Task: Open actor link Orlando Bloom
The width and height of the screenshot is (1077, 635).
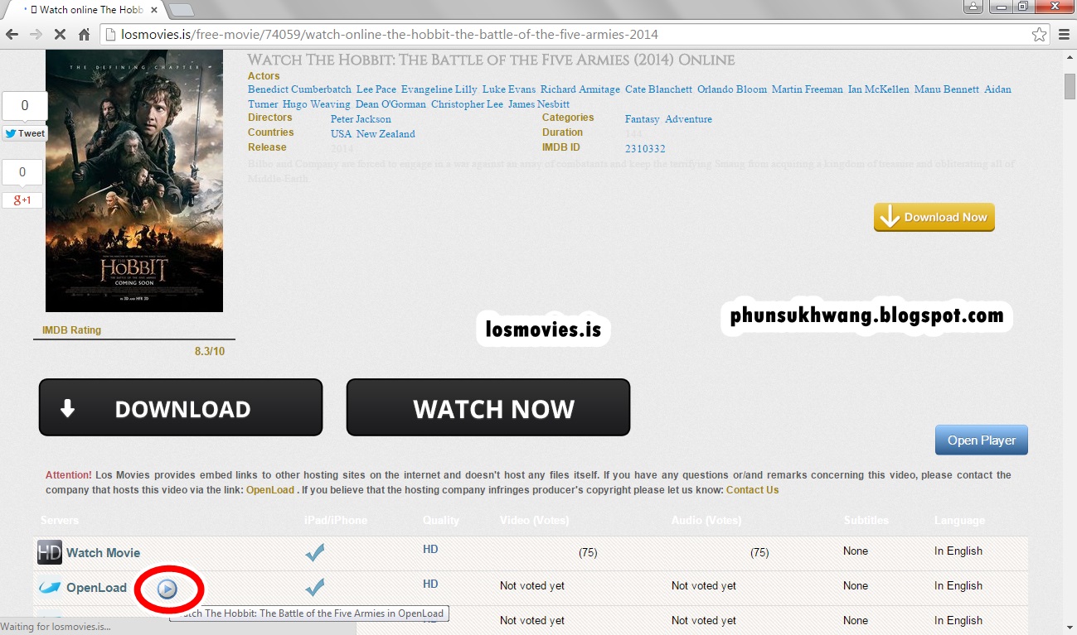Action: point(732,89)
